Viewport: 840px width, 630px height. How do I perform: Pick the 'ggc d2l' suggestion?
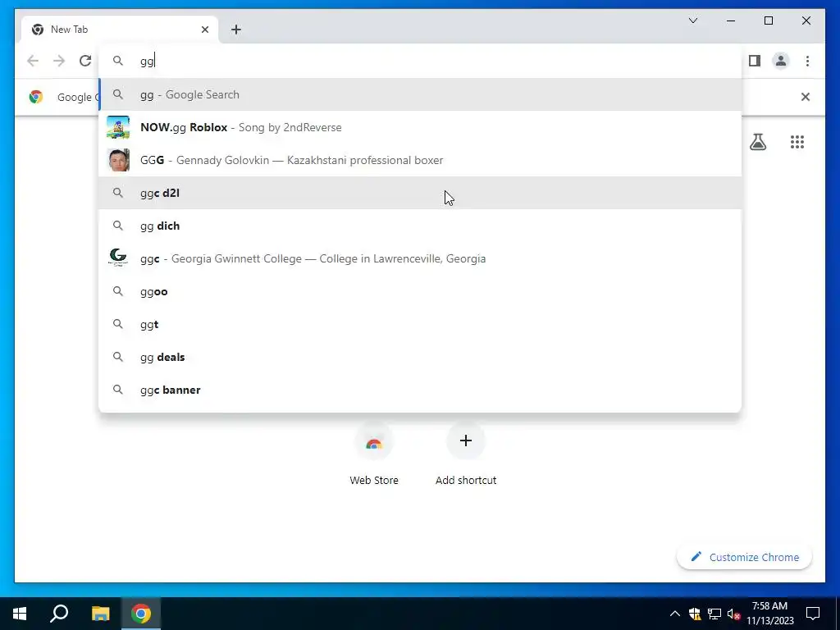pos(420,193)
